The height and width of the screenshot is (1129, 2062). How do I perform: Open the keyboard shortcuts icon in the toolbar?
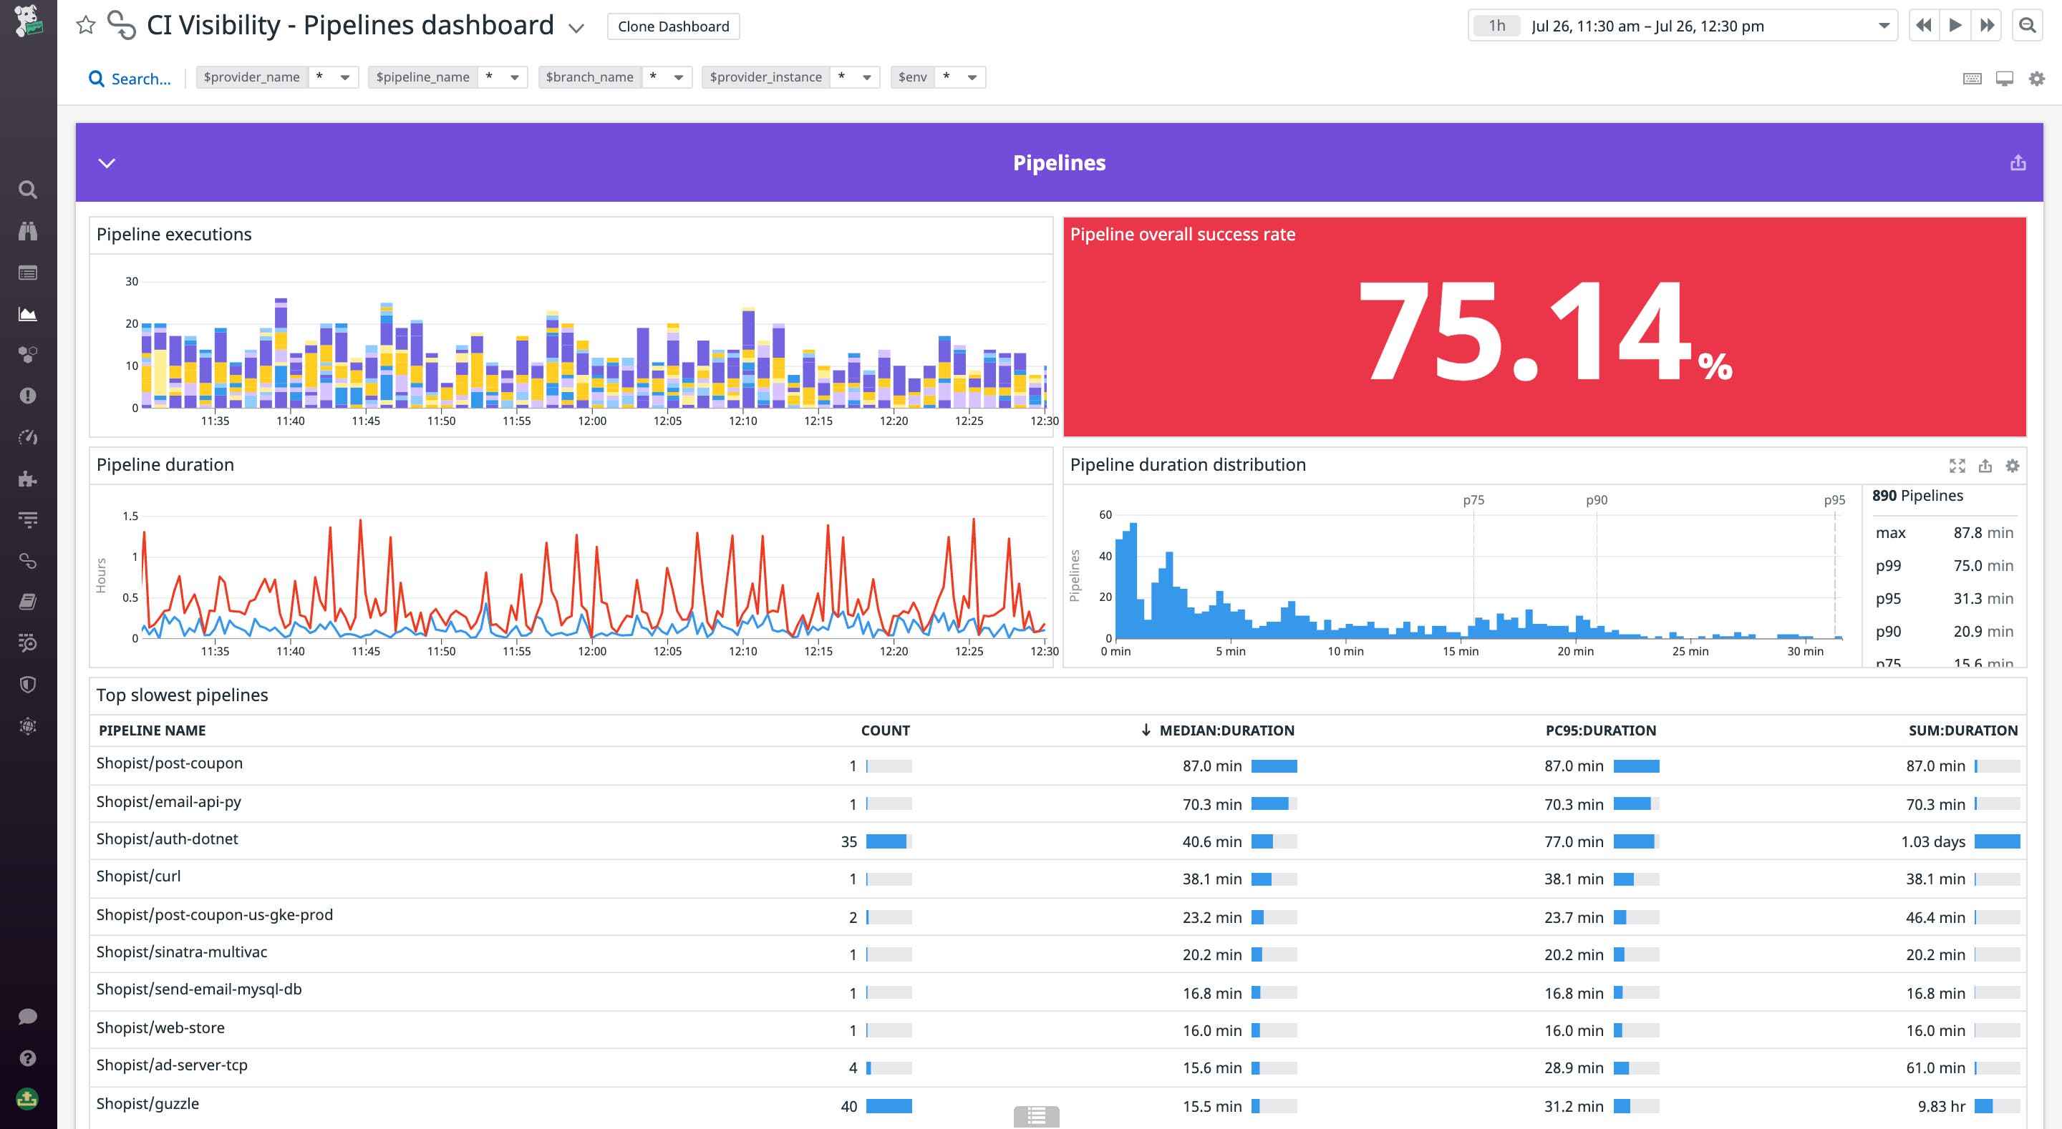(1972, 79)
